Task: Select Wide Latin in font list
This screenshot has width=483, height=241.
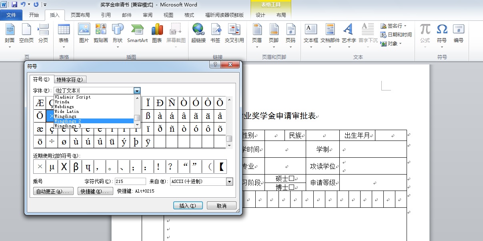Action: tap(94, 111)
